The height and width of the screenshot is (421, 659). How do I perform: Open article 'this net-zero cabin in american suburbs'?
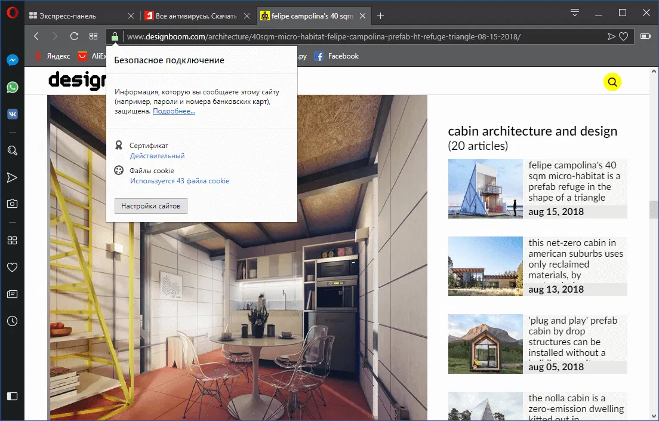tap(576, 259)
